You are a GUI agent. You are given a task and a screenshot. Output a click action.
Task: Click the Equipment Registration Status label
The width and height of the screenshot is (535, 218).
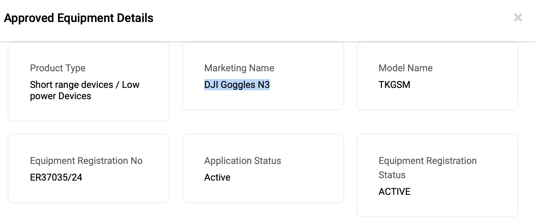(x=427, y=168)
